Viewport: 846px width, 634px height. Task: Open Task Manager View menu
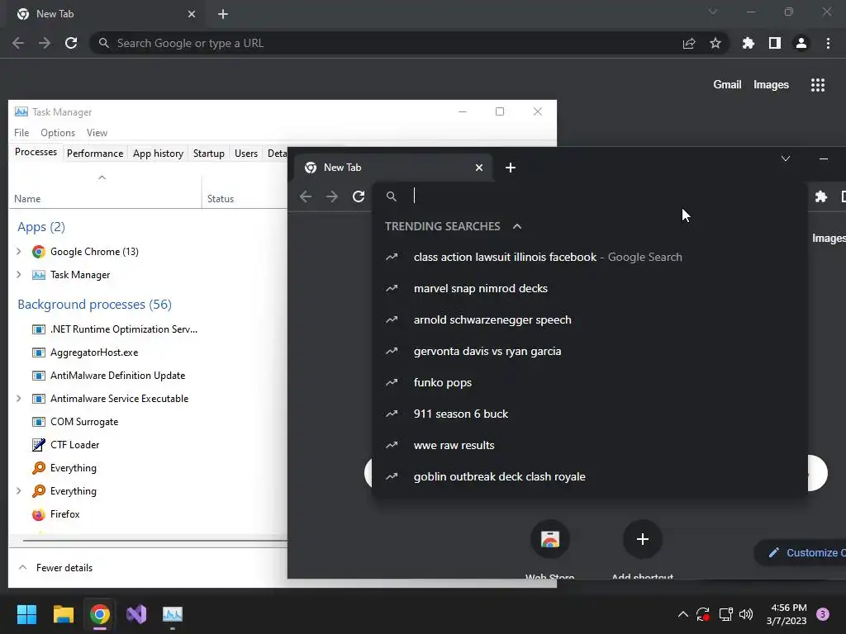tap(97, 133)
